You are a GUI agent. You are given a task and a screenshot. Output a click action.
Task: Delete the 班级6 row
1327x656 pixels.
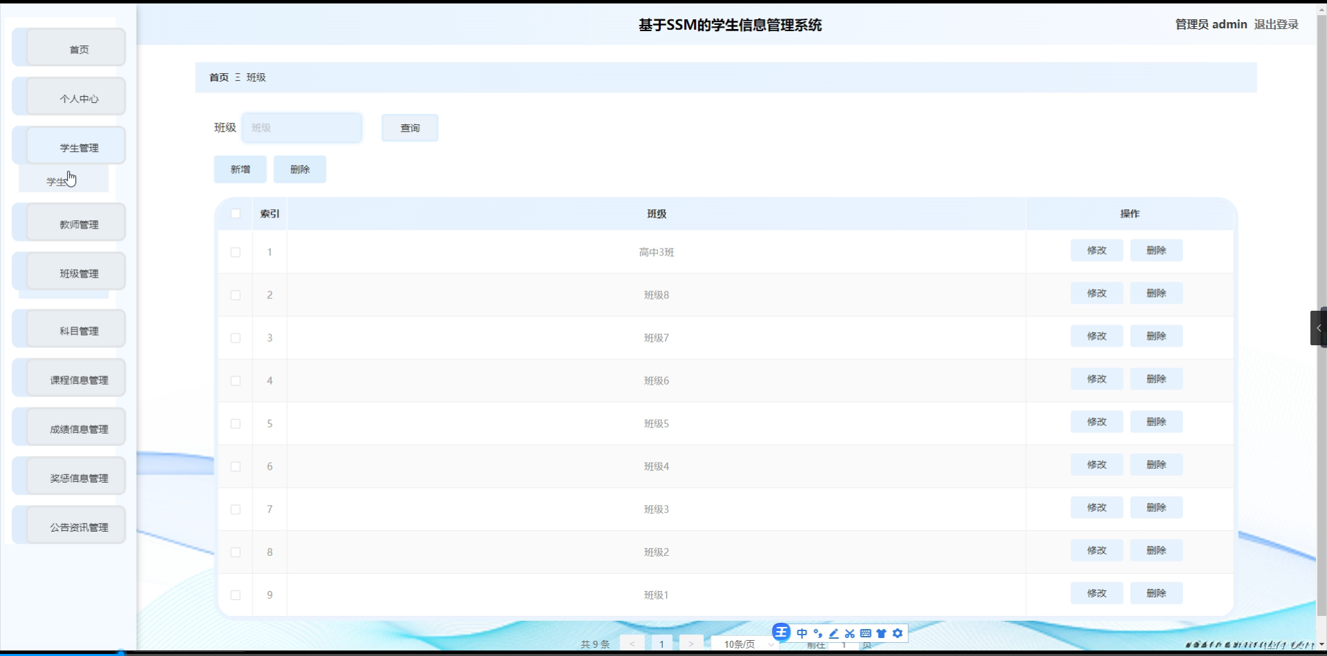[x=1156, y=378]
